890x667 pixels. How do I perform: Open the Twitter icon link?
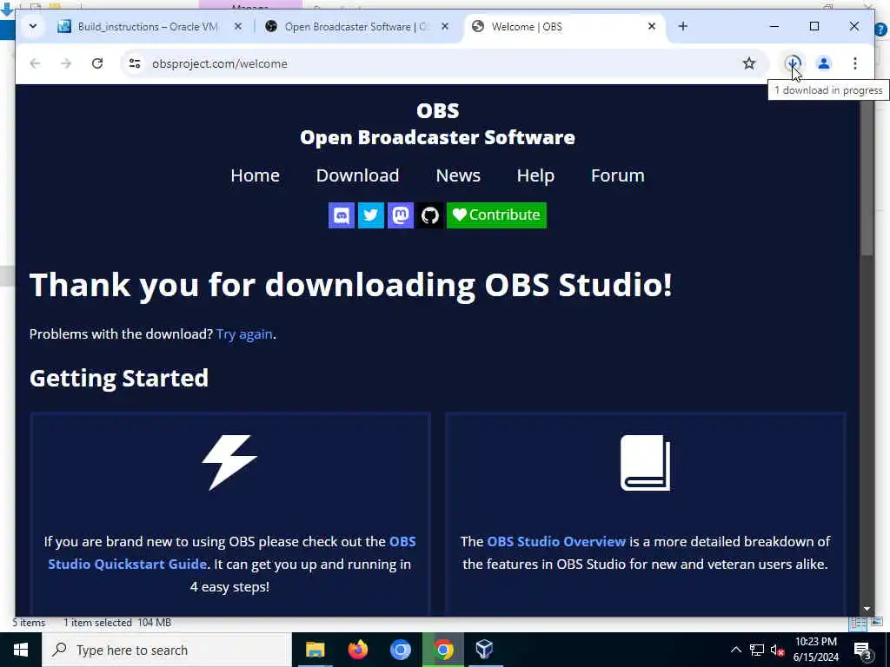point(370,215)
